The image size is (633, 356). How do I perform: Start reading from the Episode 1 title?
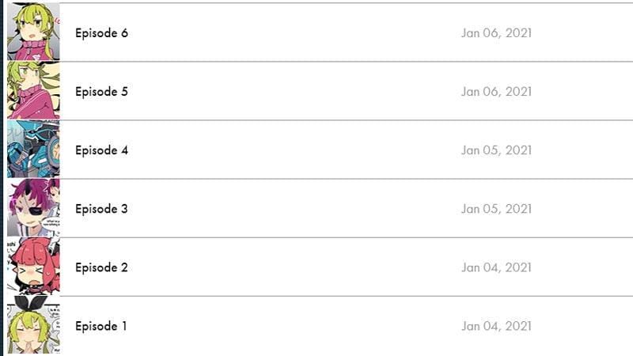tap(101, 326)
